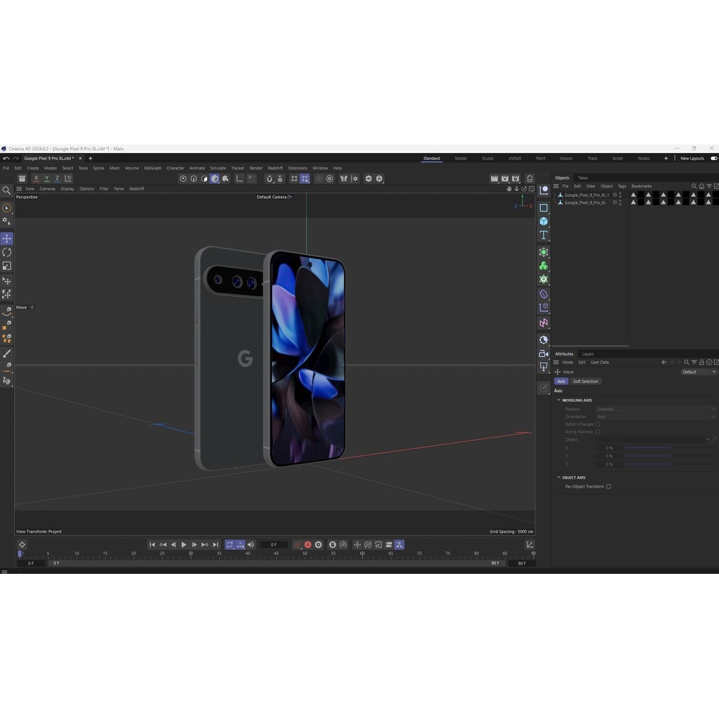Open the Simulate menu
Screen dimensions: 719x719
pyautogui.click(x=218, y=168)
